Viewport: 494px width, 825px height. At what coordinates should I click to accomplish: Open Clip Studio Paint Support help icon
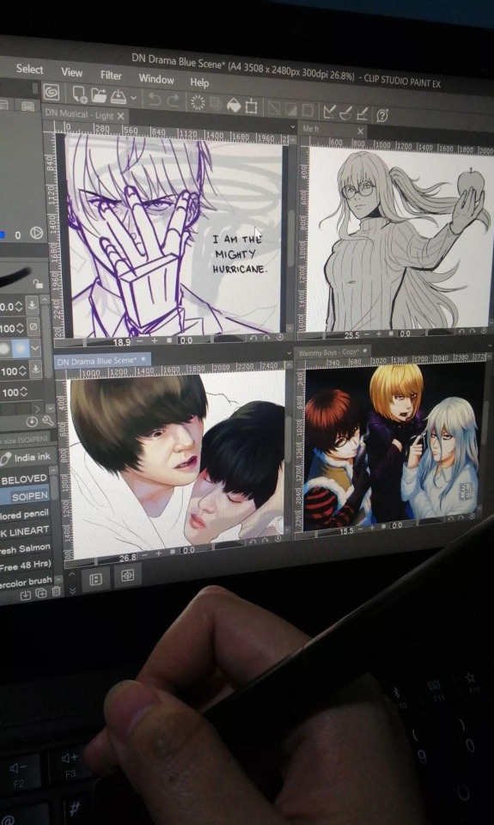382,115
